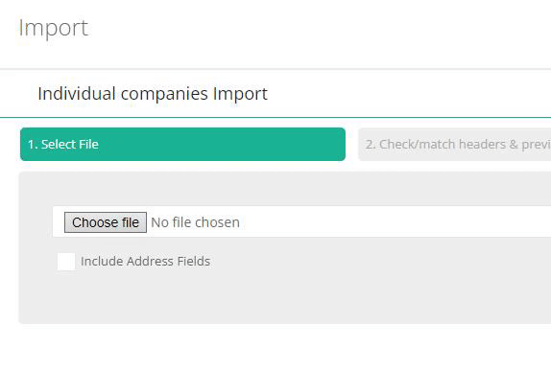Toggle the white checkbox below file input
Viewport: 551px width, 370px height.
(x=66, y=262)
